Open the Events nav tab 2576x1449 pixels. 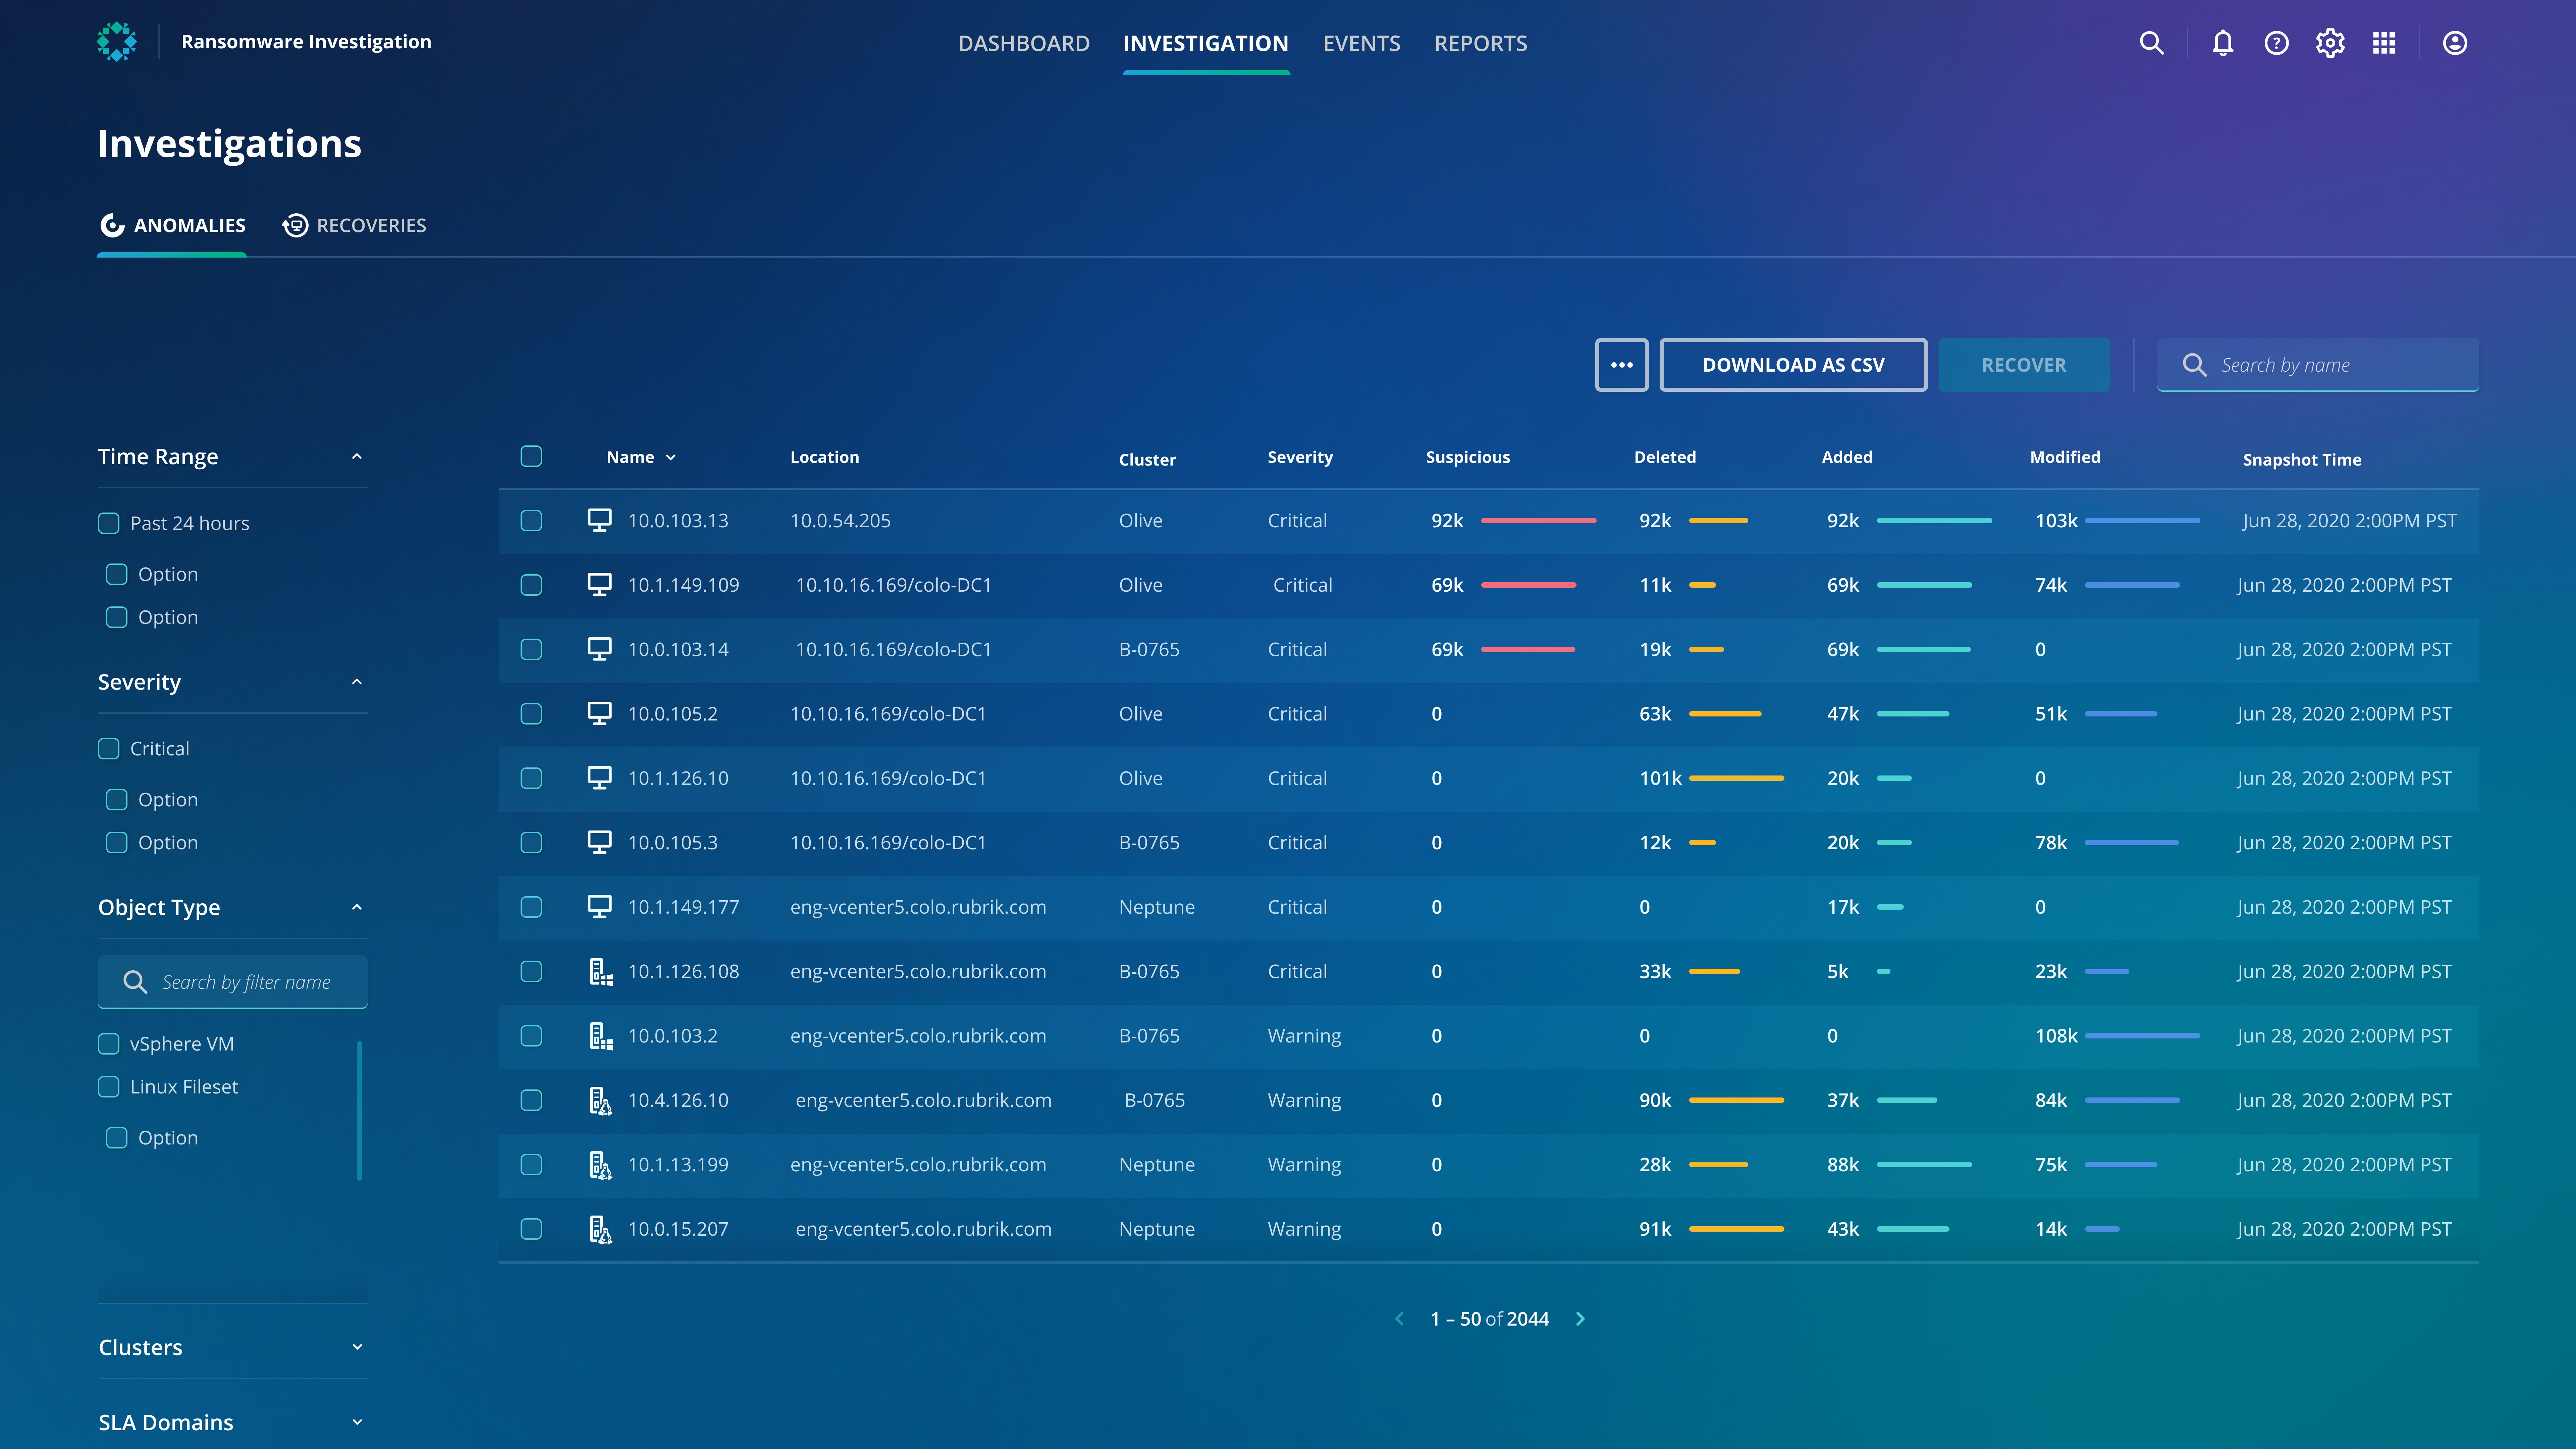1362,43
